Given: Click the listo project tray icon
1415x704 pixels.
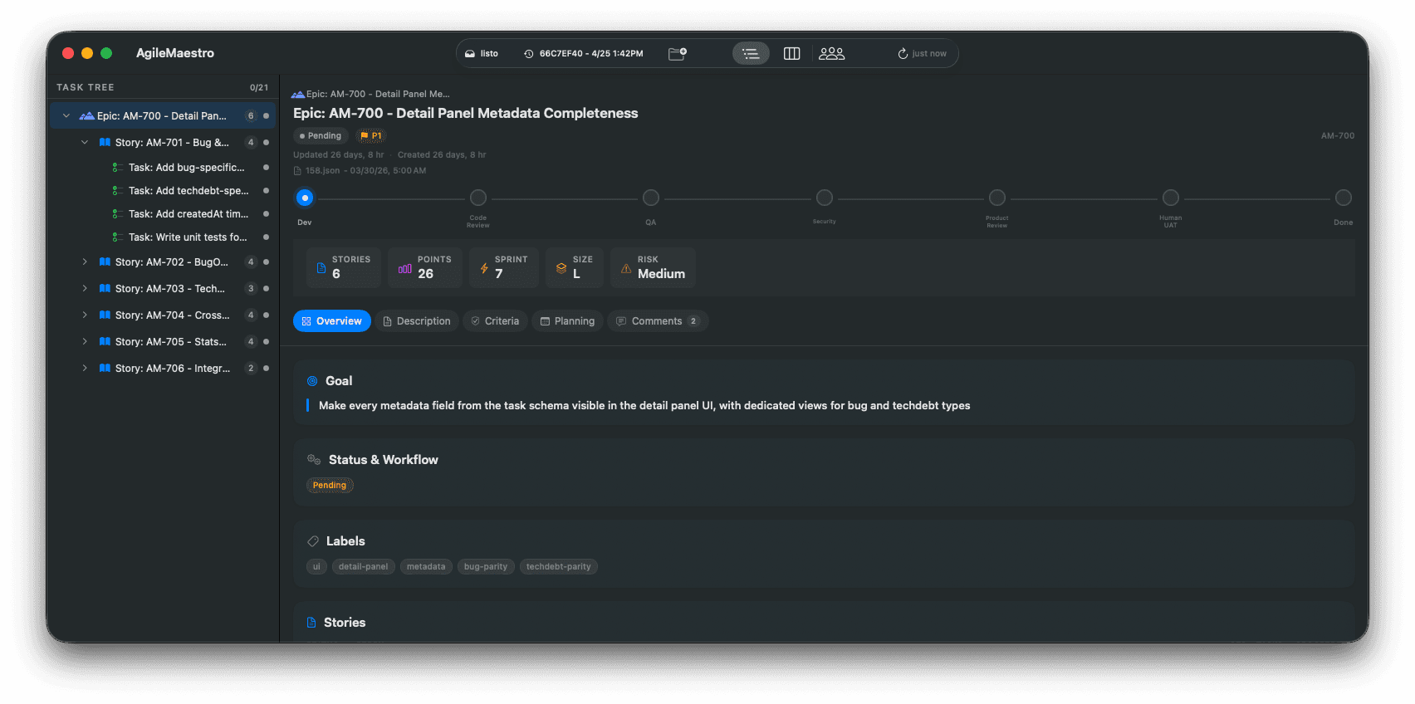Looking at the screenshot, I should coord(470,53).
